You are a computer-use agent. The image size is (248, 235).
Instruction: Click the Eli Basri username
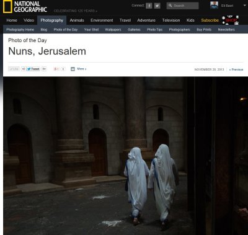(x=227, y=6)
